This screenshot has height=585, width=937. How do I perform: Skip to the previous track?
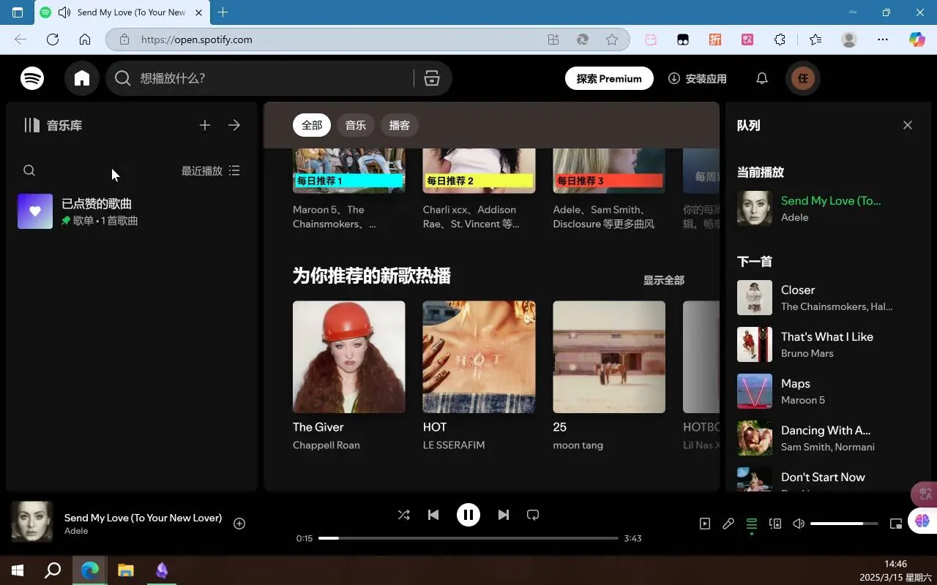(x=433, y=515)
